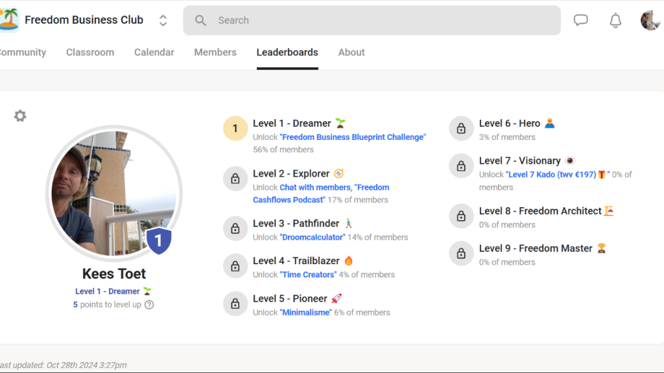Switch to the Calendar tab
The width and height of the screenshot is (664, 373).
click(154, 52)
